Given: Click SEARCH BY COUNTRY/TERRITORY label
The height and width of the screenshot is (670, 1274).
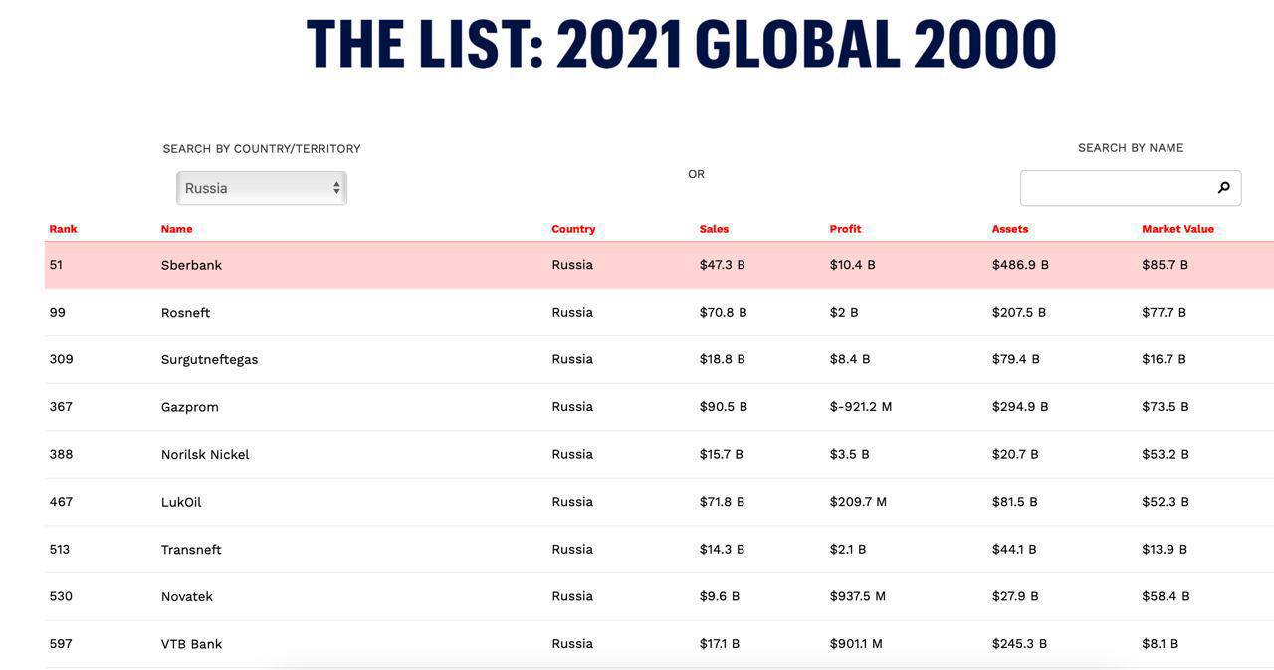Looking at the screenshot, I should 262,149.
